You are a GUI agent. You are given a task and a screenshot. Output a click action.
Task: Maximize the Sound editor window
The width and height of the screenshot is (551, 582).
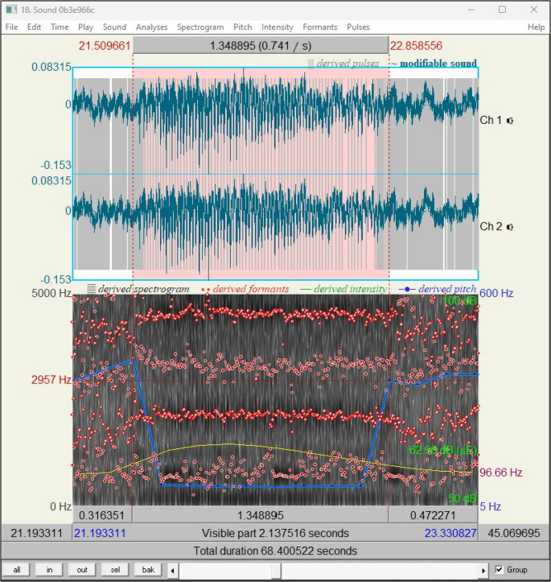pyautogui.click(x=503, y=10)
